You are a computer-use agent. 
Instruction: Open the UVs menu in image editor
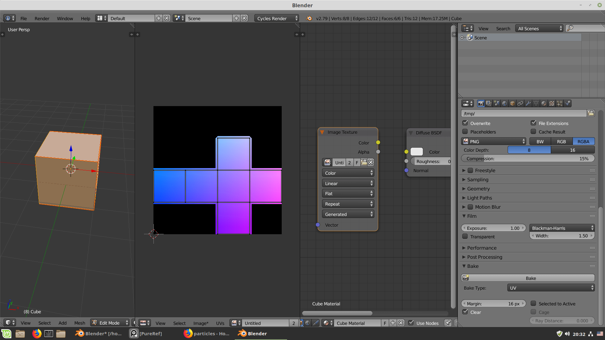click(x=220, y=323)
